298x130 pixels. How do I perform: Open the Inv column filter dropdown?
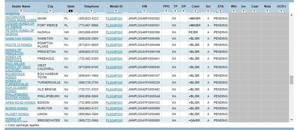coord(243,11)
